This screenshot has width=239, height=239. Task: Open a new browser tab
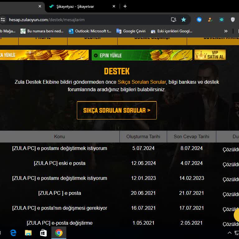coord(125,6)
